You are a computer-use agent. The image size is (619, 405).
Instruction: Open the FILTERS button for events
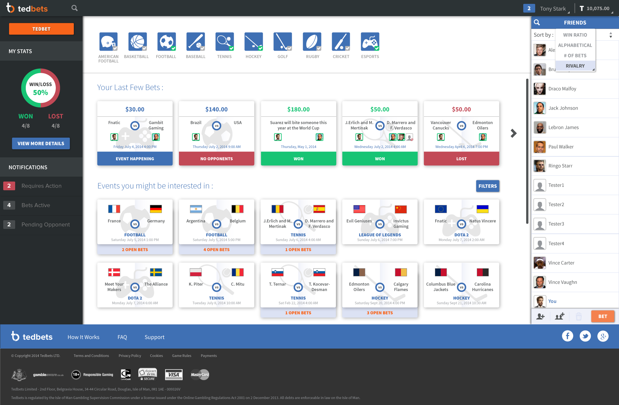tap(487, 186)
